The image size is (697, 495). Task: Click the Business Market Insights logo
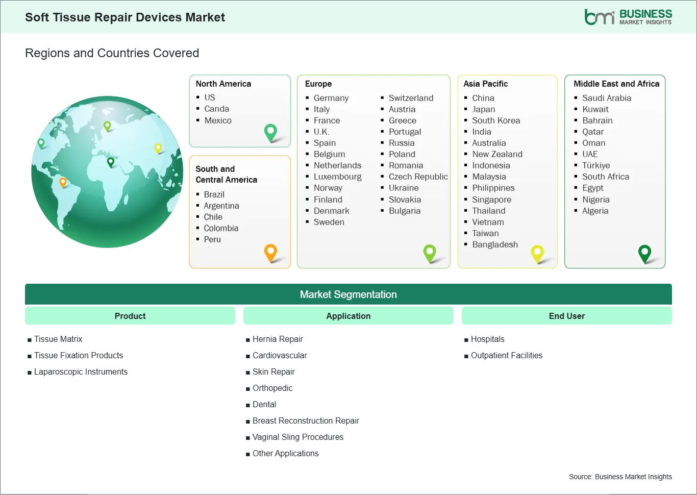click(x=628, y=17)
